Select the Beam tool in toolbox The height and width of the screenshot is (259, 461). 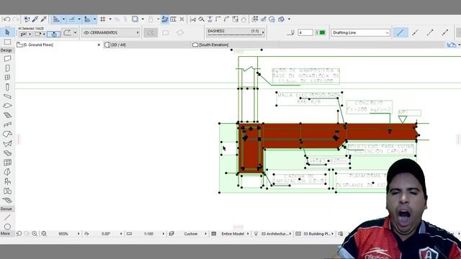7,96
